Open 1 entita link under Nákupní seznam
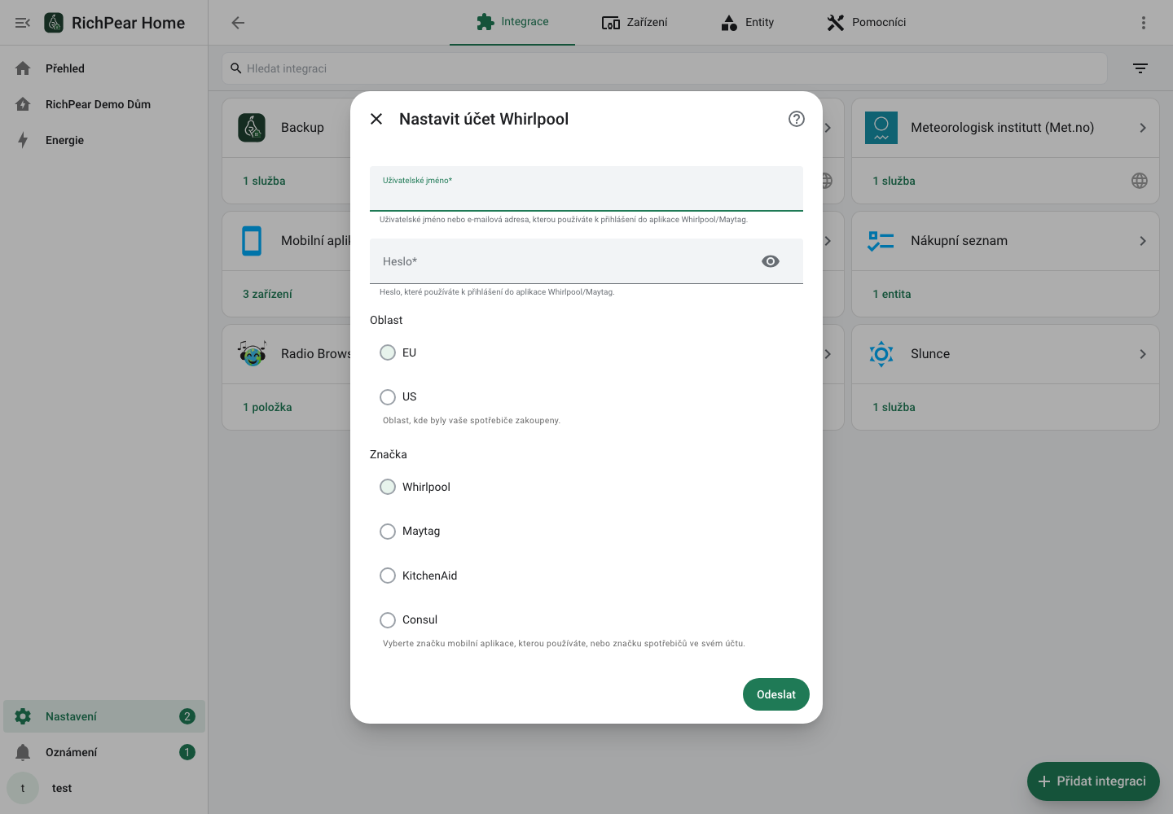Screen dimensions: 1173x814 point(892,294)
